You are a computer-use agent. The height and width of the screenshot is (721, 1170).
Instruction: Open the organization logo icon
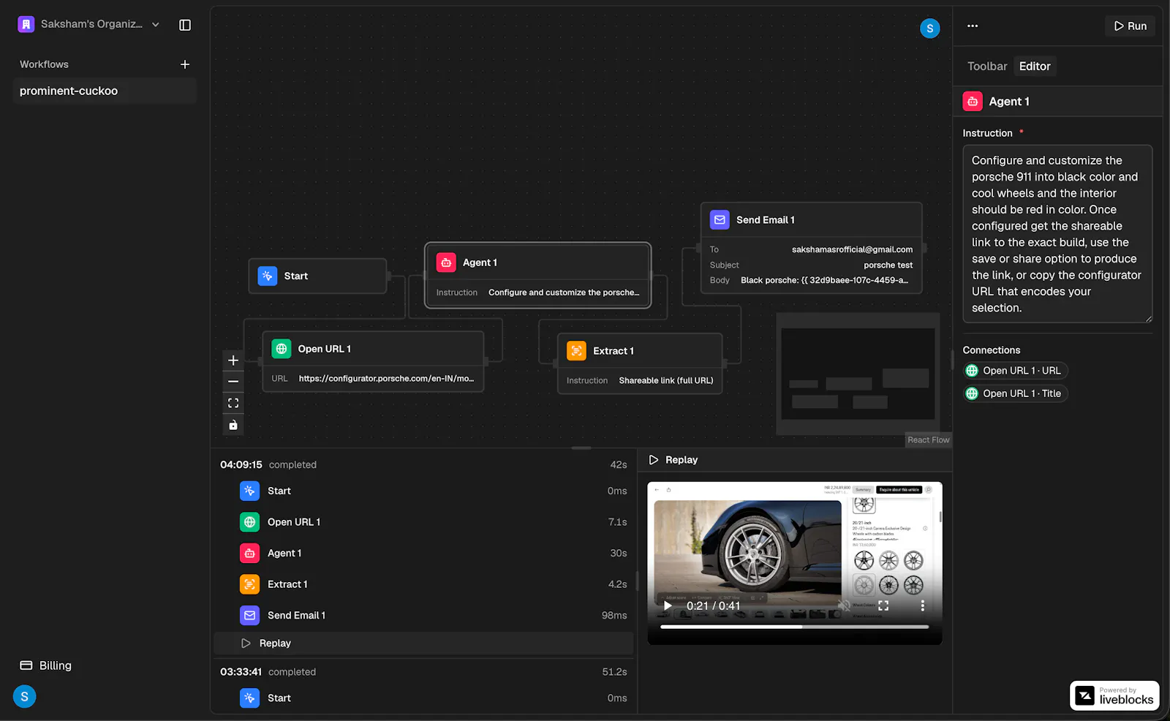(26, 24)
